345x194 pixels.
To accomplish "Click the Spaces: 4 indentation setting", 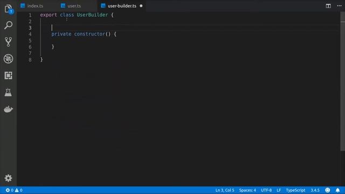I will (247, 190).
